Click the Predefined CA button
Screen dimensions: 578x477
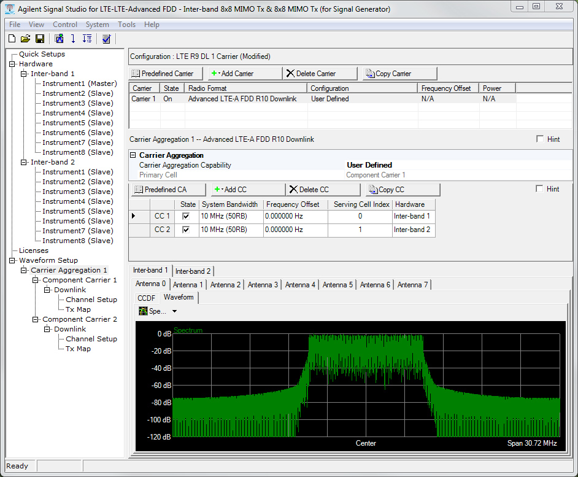tap(167, 190)
